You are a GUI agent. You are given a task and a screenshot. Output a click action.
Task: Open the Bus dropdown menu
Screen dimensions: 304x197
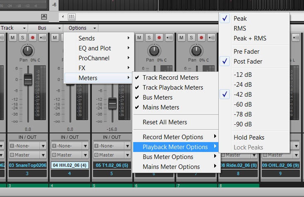click(x=46, y=28)
